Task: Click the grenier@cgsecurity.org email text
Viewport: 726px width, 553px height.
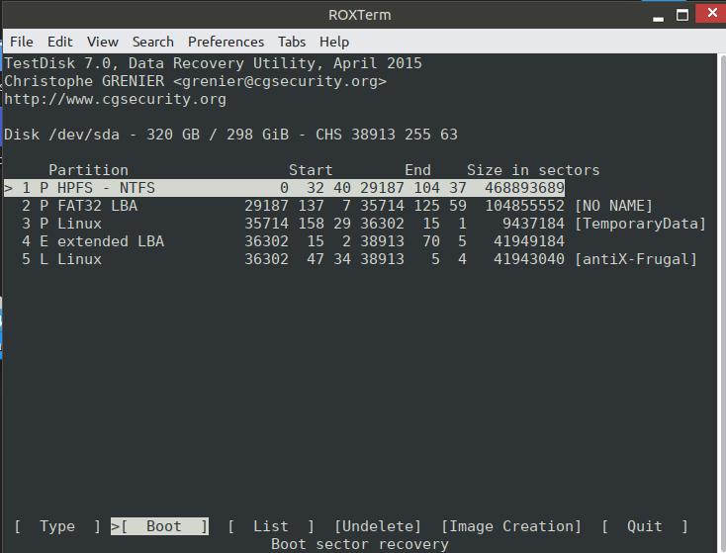Action: click(280, 81)
